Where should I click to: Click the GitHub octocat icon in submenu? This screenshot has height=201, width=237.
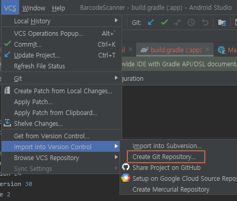(126, 167)
